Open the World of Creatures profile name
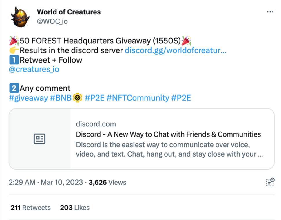Screen dimensions: 281x220 coord(69,12)
